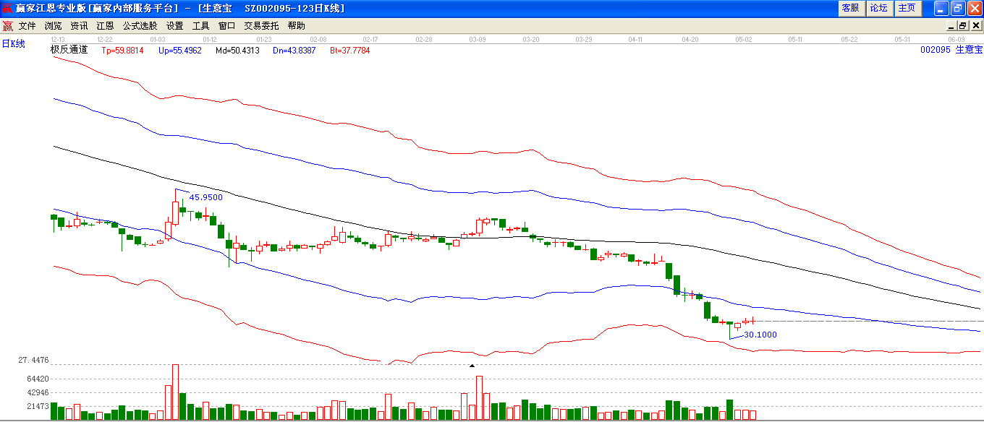Open the 工具 menu

(200, 26)
